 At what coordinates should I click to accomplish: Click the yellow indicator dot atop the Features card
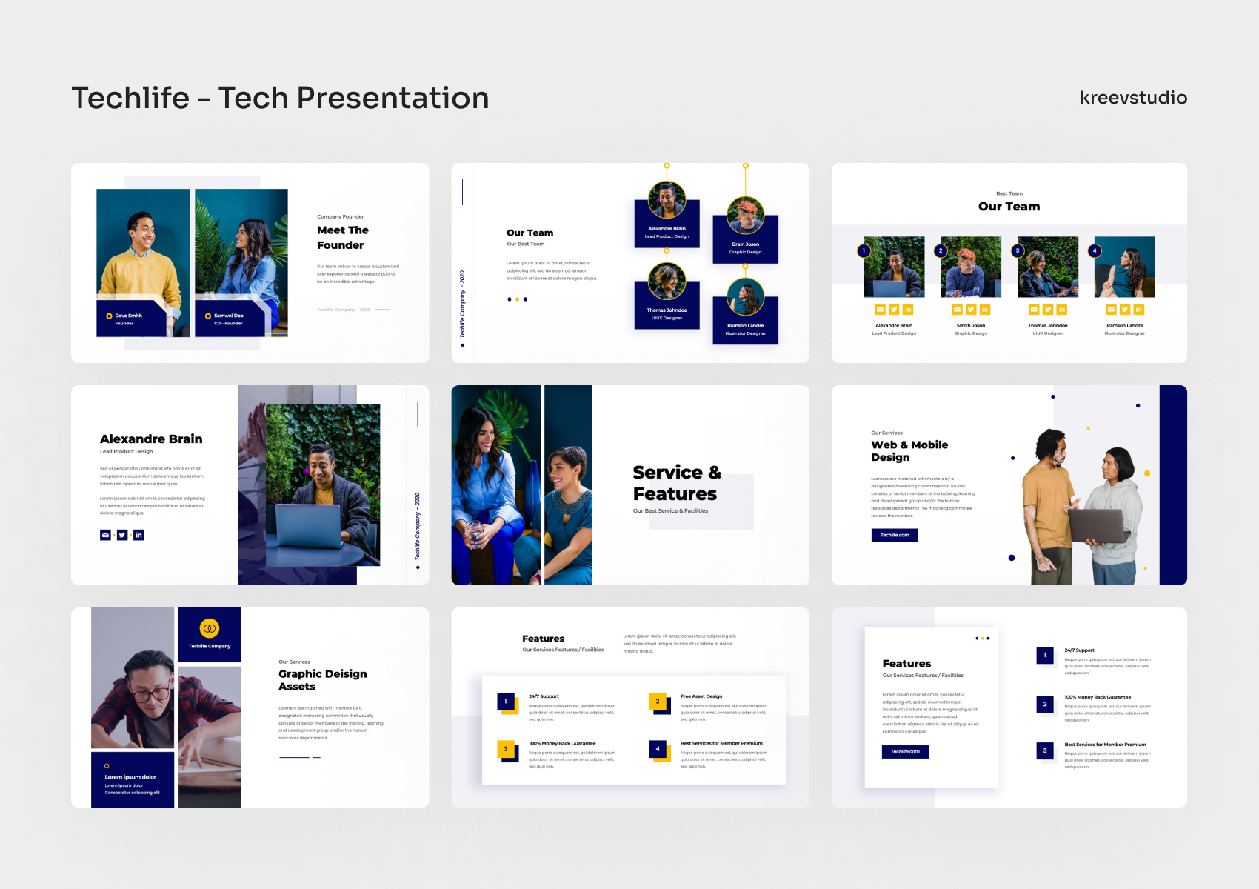click(x=983, y=639)
